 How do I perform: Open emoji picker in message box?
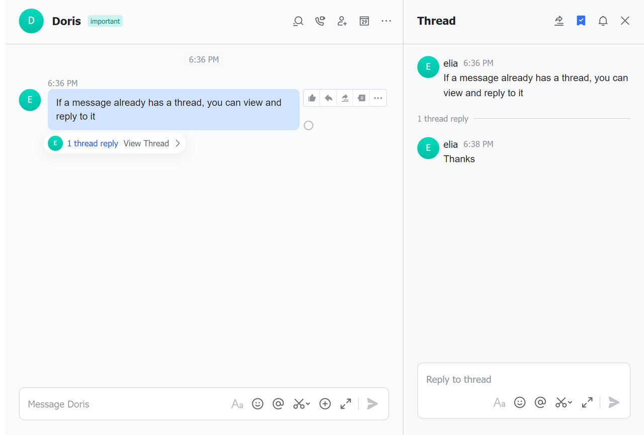[258, 404]
